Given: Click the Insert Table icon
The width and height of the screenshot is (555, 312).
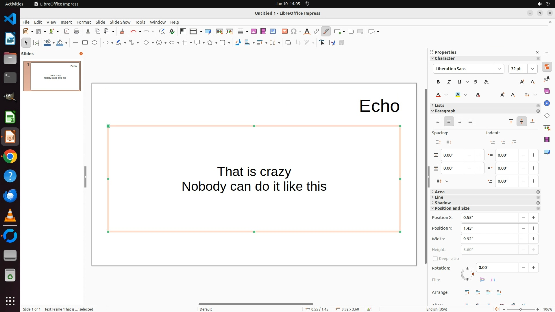Looking at the screenshot, I should [x=240, y=31].
